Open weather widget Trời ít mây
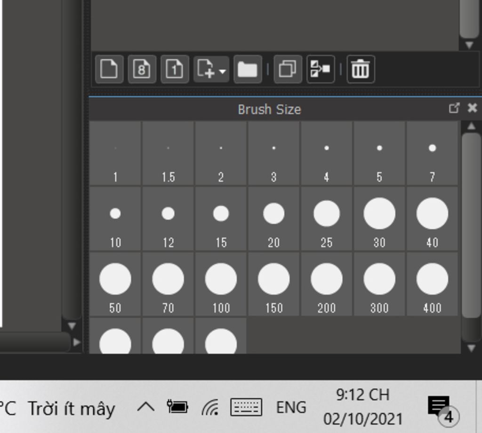The height and width of the screenshot is (433, 482). [x=72, y=409]
